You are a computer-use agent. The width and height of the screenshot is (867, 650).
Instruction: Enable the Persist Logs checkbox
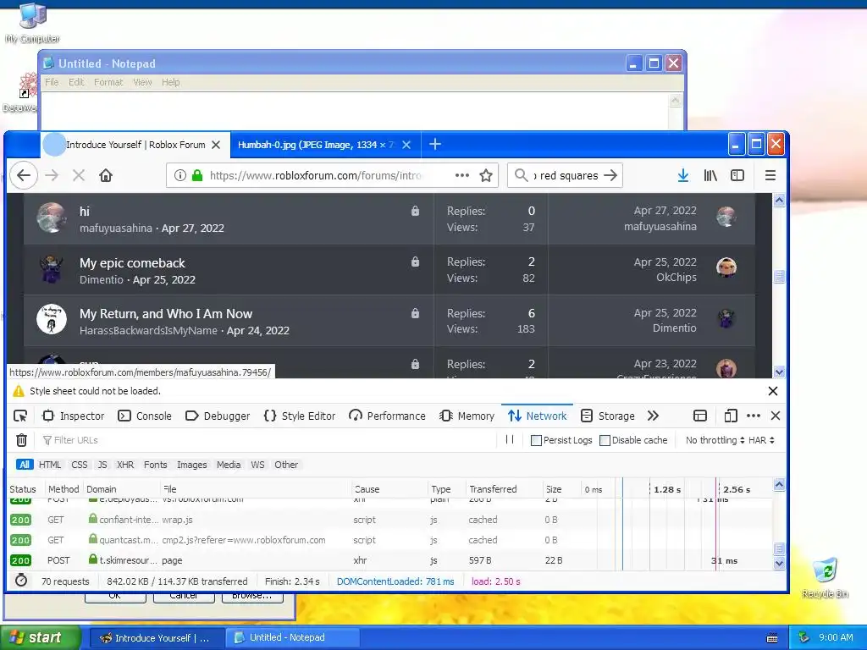click(536, 440)
